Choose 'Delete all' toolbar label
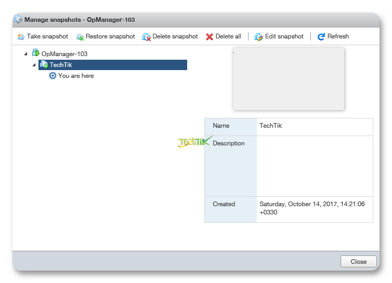 point(228,36)
